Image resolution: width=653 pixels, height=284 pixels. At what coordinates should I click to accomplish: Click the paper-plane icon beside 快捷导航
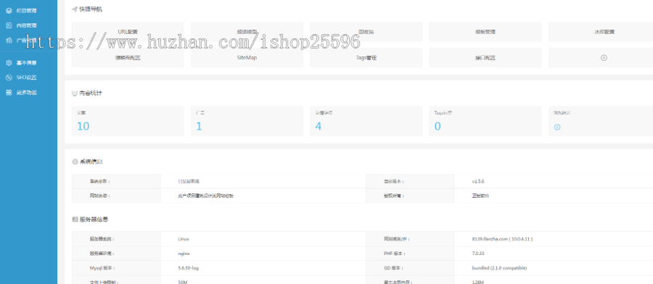(x=75, y=9)
